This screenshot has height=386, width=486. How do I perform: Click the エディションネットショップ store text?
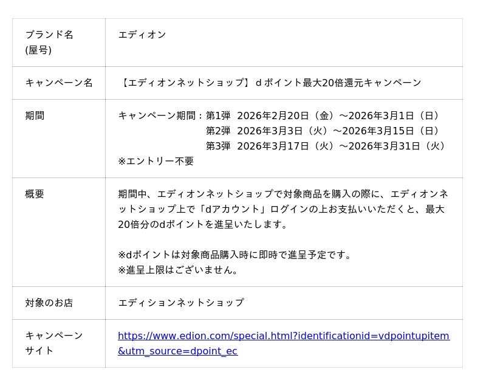point(181,303)
